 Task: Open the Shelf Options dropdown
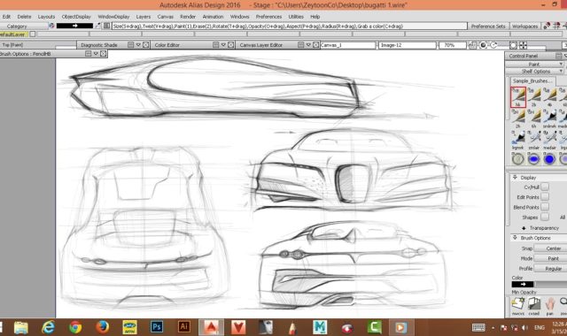[535, 71]
